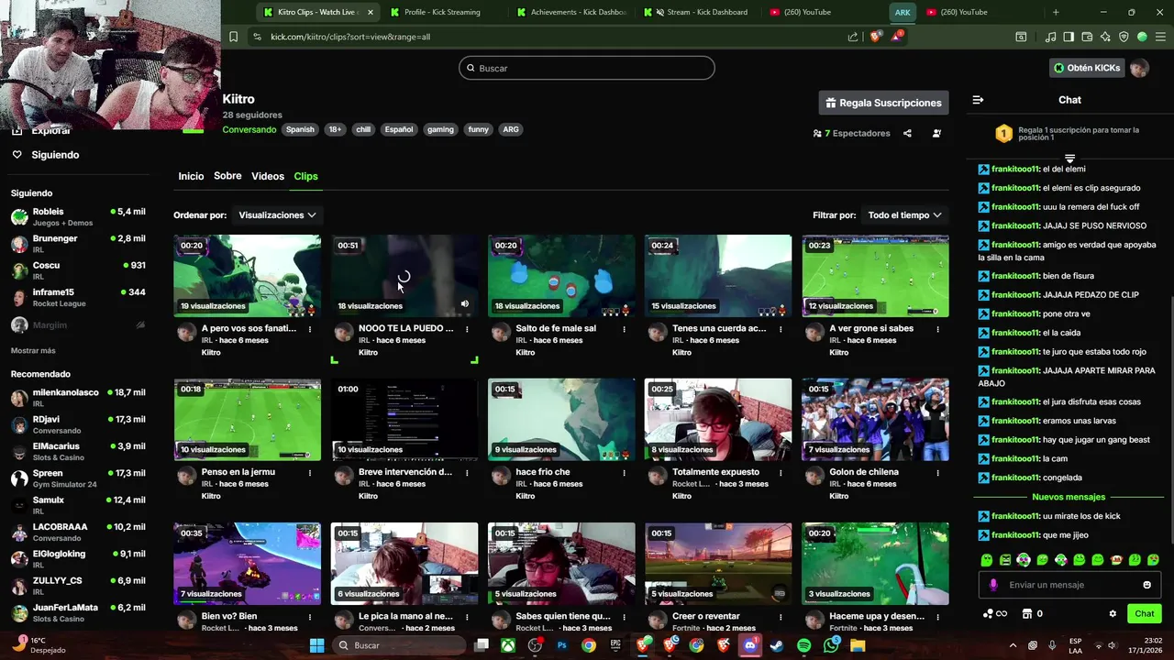Switch to Achievements - Kick Dashboard browser tab
The image size is (1174, 660).
coord(572,12)
